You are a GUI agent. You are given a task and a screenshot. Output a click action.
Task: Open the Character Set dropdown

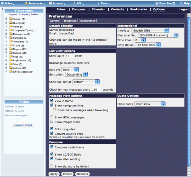158,35
